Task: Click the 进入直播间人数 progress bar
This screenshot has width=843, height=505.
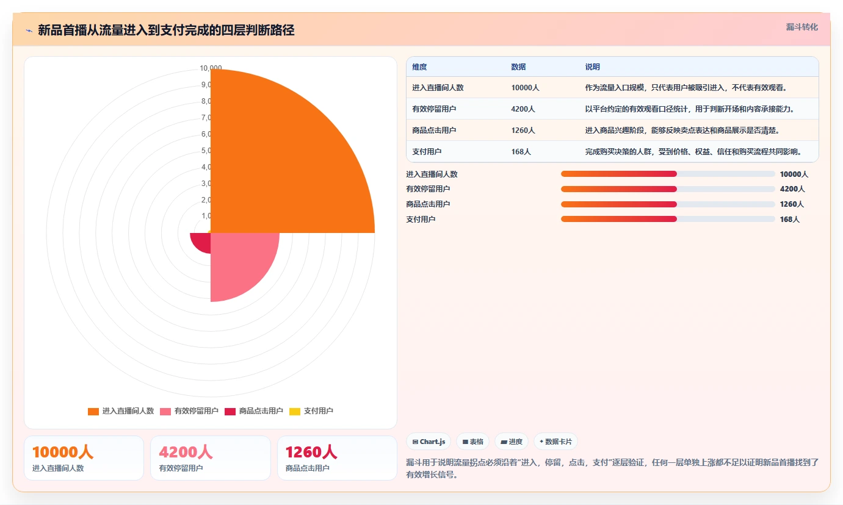Action: click(x=668, y=174)
